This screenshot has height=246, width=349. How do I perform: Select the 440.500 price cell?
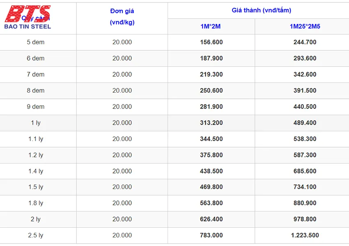[x=305, y=107]
